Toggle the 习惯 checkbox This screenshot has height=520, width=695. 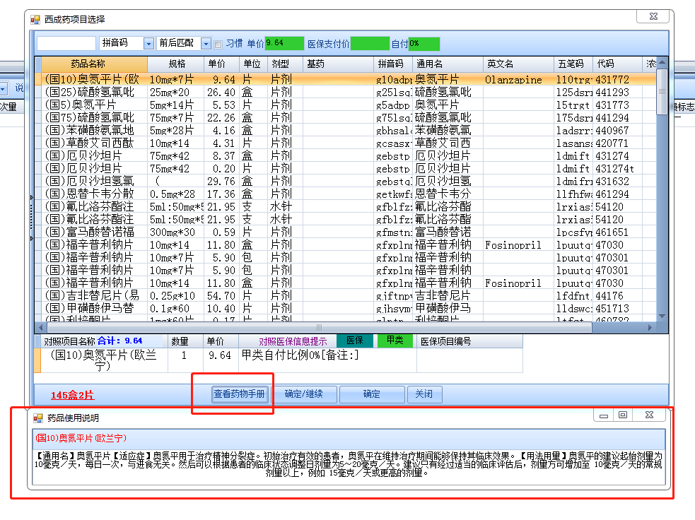tap(218, 44)
